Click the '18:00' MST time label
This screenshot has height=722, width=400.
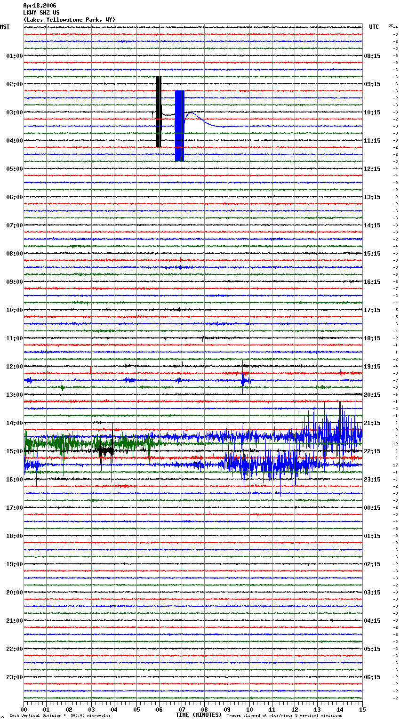[x=15, y=536]
